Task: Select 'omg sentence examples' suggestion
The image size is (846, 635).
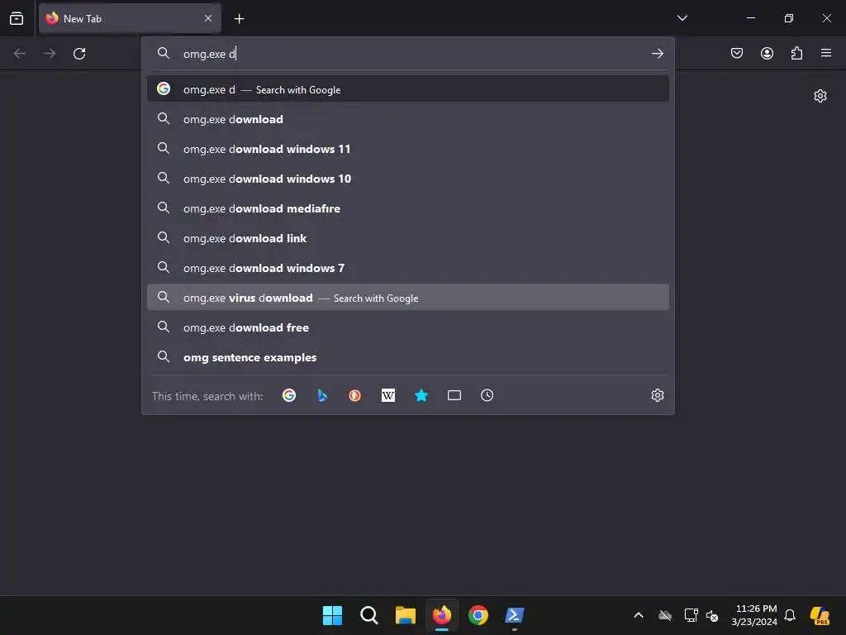Action: tap(408, 357)
